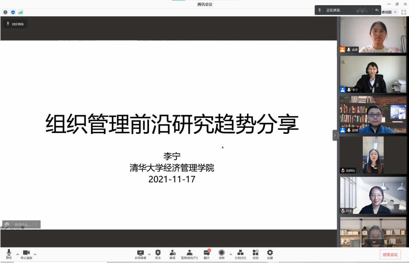Open the 邀请 invite dialog

tap(172, 254)
